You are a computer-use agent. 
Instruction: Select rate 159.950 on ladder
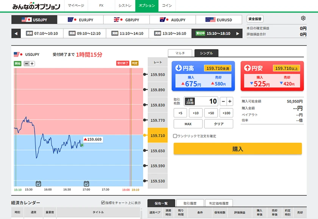click(157, 74)
